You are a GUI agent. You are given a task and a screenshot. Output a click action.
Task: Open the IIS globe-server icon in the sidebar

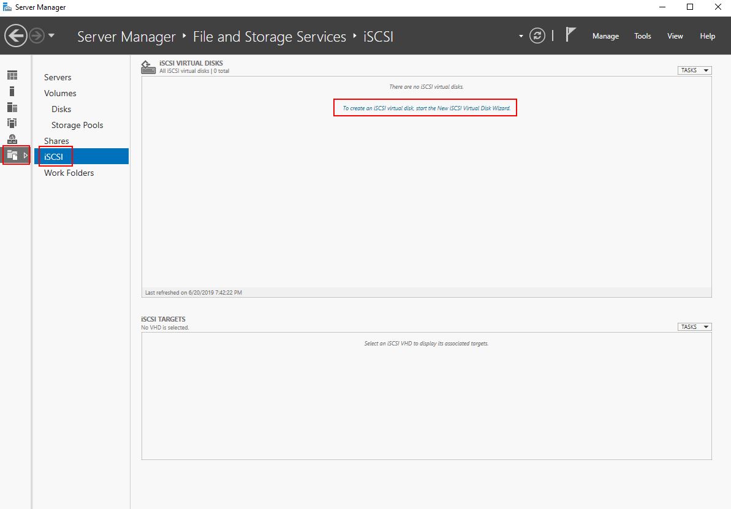point(12,139)
